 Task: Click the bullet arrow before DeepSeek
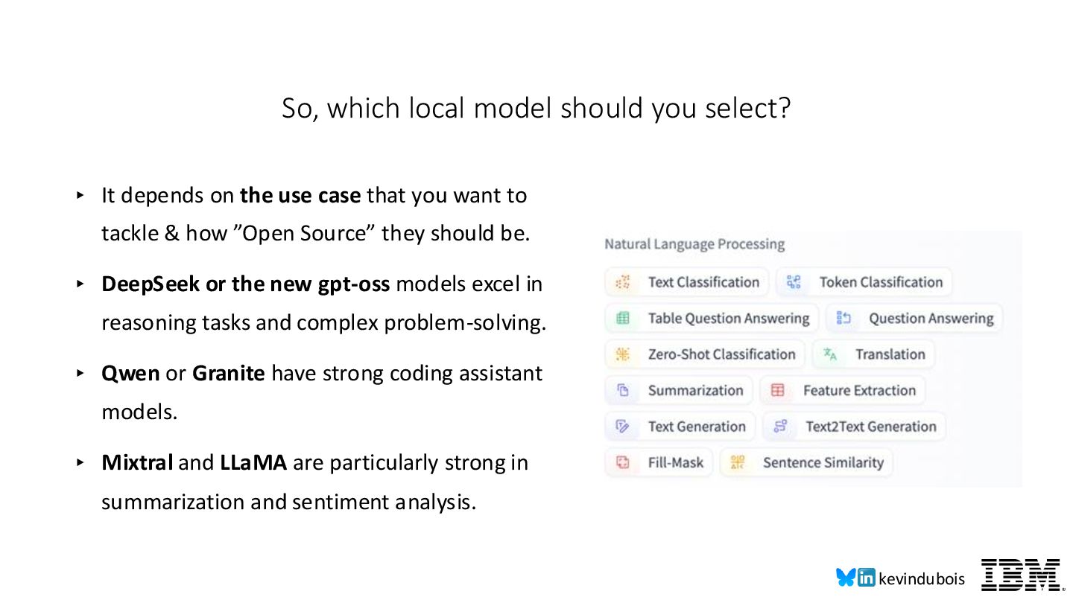pyautogui.click(x=80, y=284)
